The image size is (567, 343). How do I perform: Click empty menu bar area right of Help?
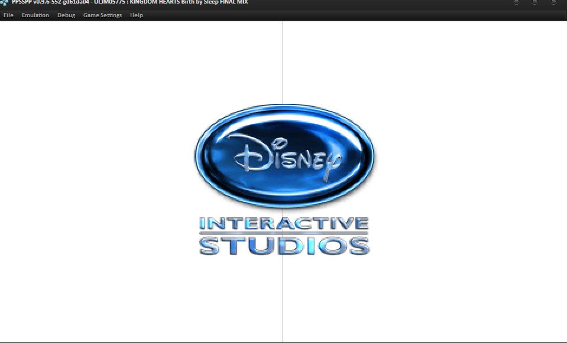355,15
